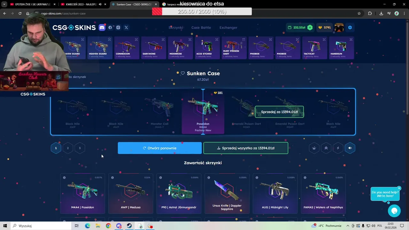Open the -4°C Pochmurnie weather widget
Screen dimensions: 409x230
[x=327, y=226]
